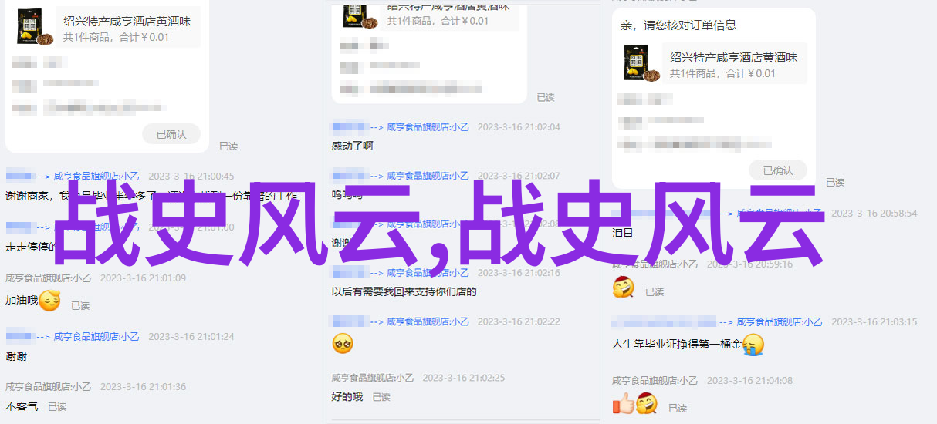Click the smirking emoji after 加油哦

pyautogui.click(x=49, y=301)
